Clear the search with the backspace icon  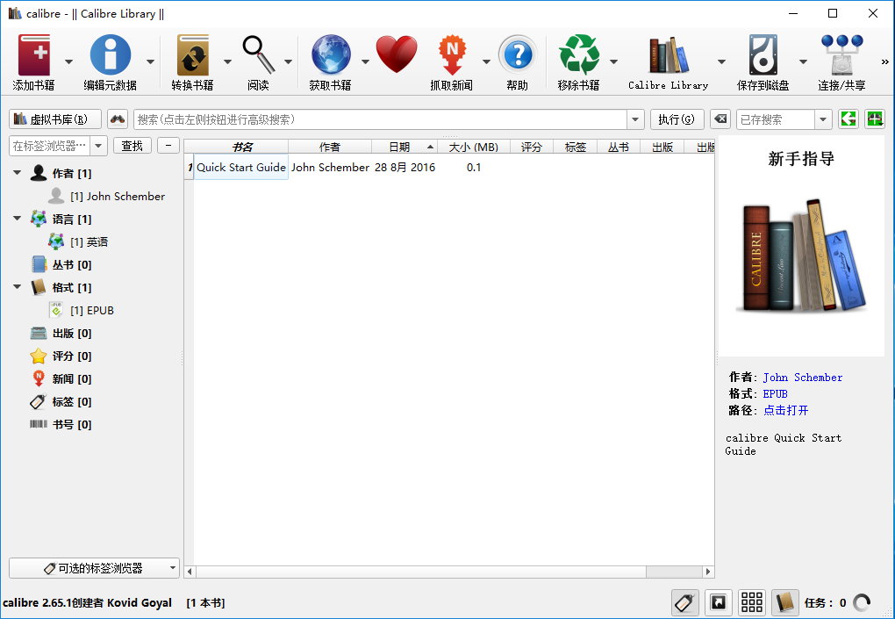(x=721, y=119)
